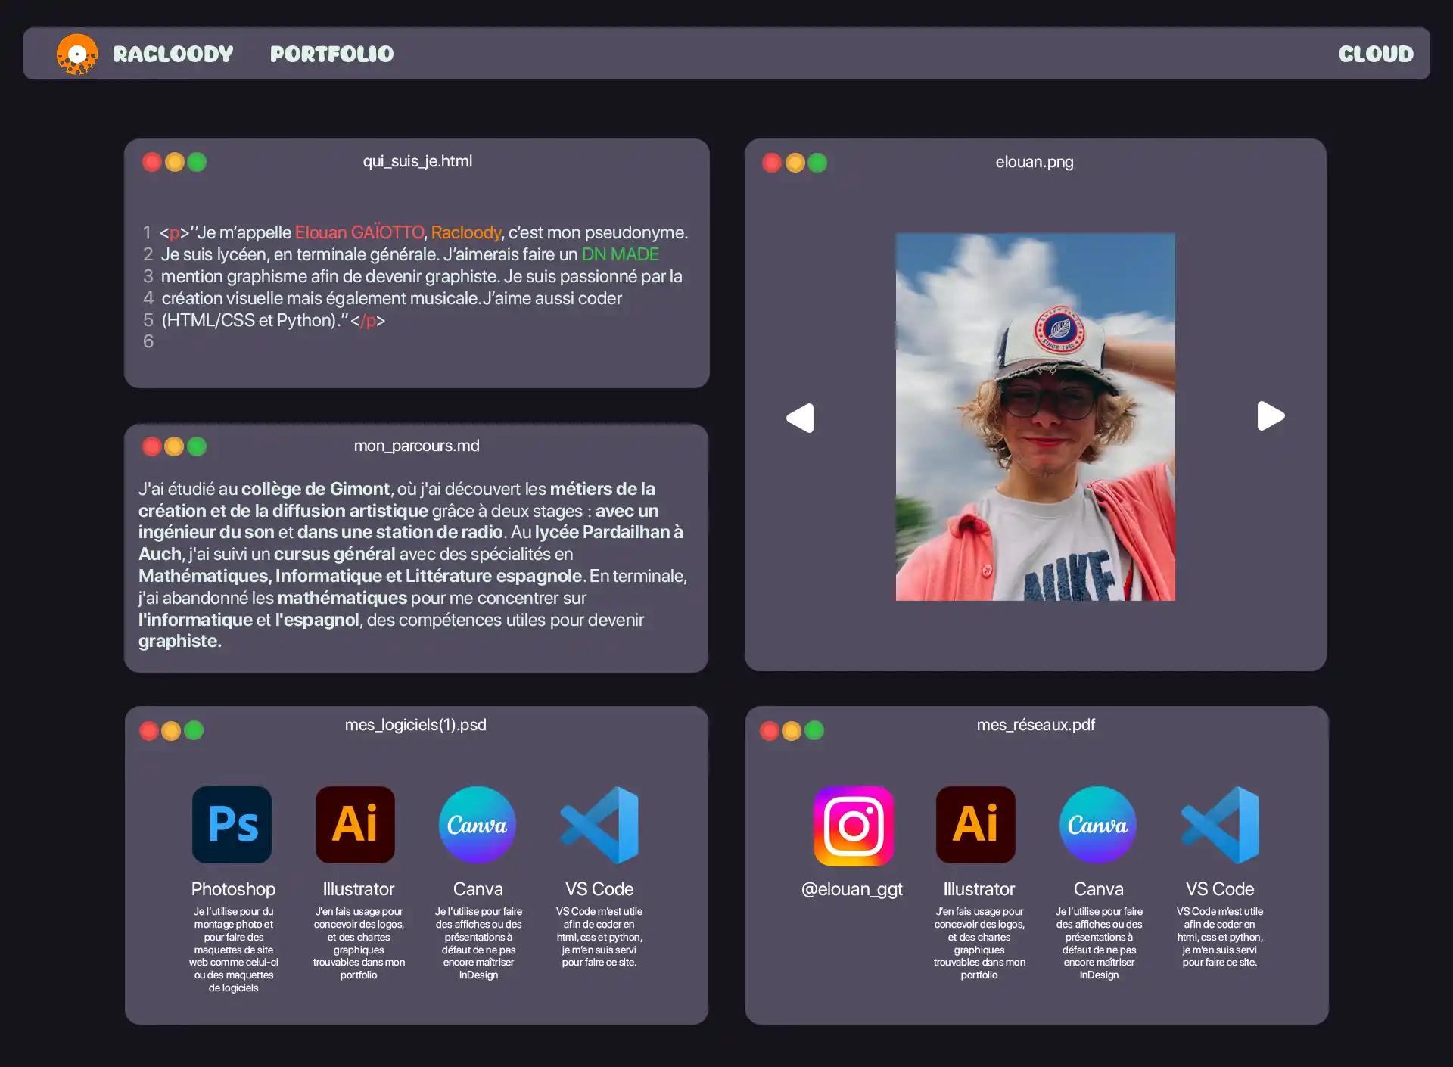Go to RACLOODY home link
The width and height of the screenshot is (1453, 1067).
(x=173, y=54)
